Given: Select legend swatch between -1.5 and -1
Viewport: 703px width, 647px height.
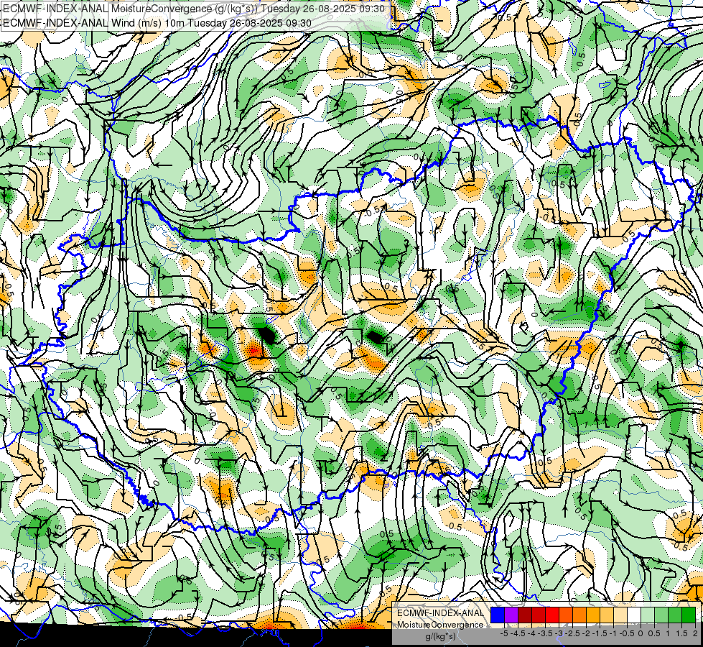Looking at the screenshot, I should tap(607, 615).
